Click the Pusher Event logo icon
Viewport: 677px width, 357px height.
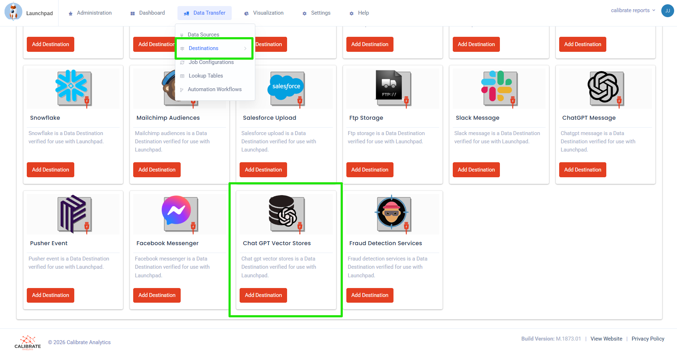[x=74, y=214]
